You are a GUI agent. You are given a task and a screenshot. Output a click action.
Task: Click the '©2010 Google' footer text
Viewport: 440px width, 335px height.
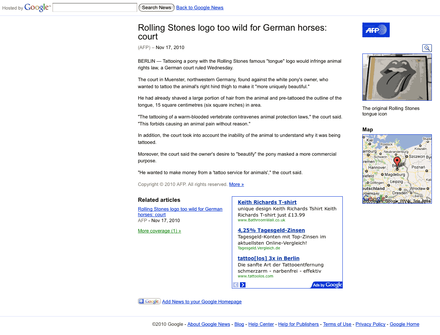[167, 324]
